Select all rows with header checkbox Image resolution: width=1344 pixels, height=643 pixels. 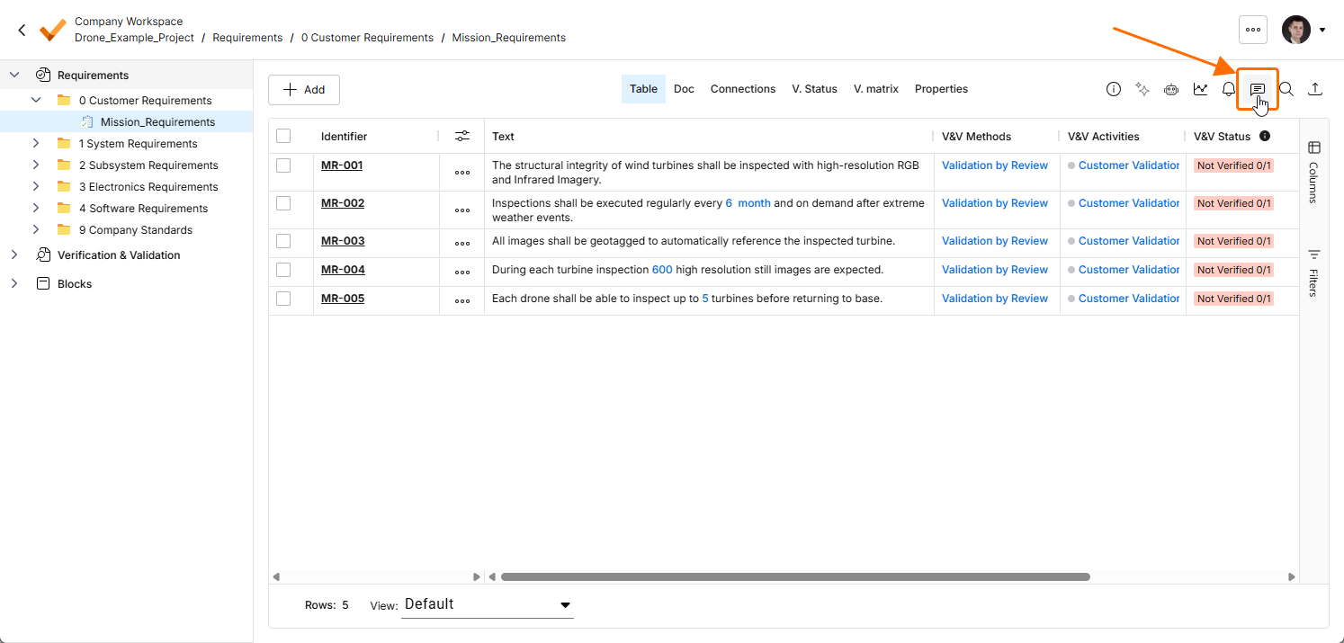(x=283, y=136)
